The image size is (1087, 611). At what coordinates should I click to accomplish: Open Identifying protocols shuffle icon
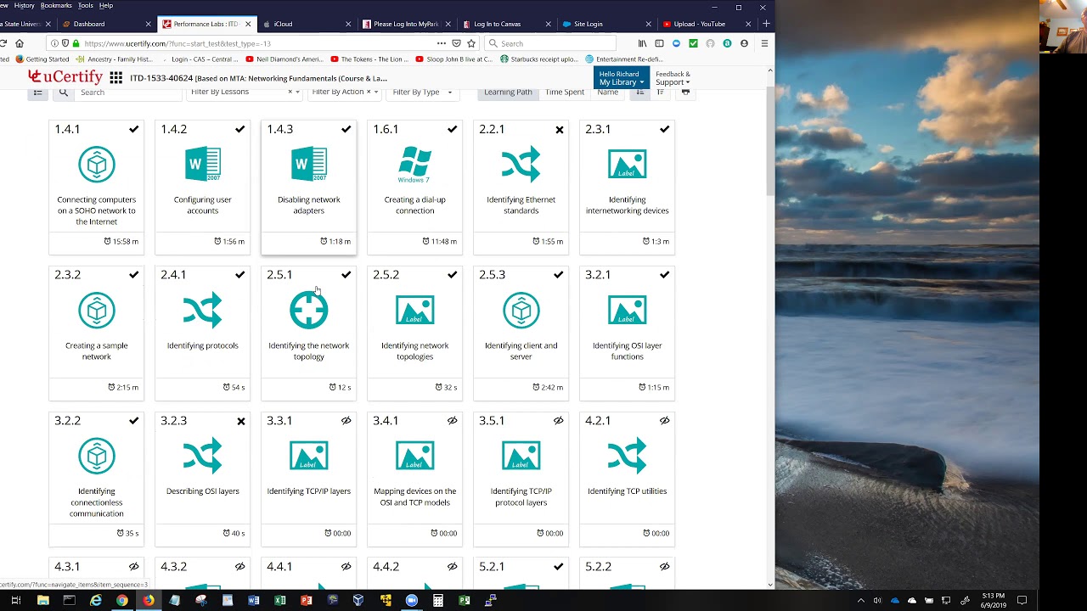pyautogui.click(x=203, y=311)
